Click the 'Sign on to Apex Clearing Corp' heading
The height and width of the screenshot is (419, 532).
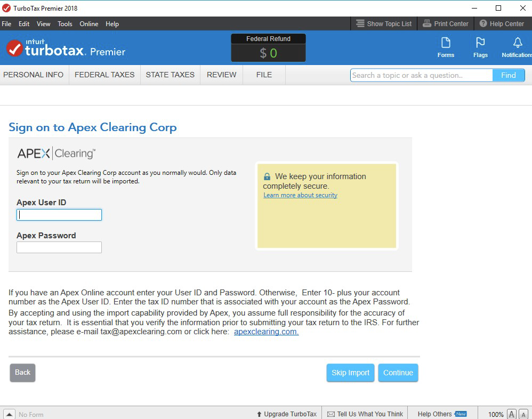click(x=93, y=127)
